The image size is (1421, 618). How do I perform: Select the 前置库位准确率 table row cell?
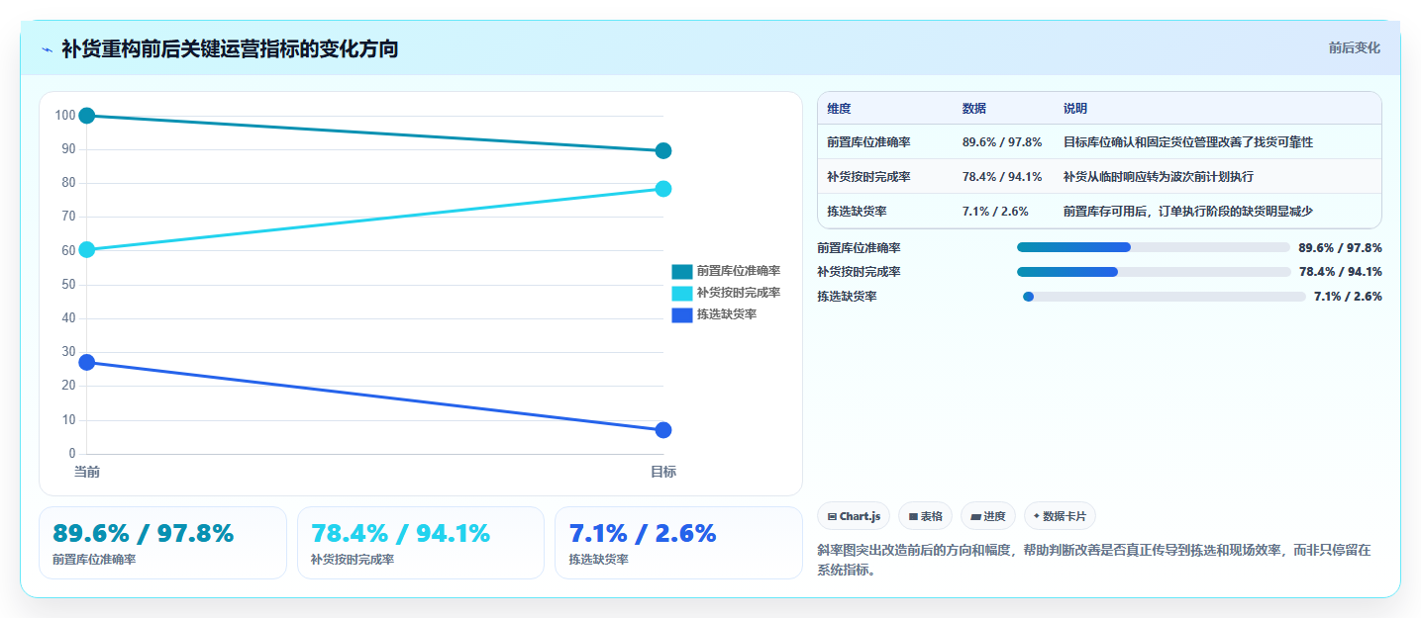(x=868, y=142)
